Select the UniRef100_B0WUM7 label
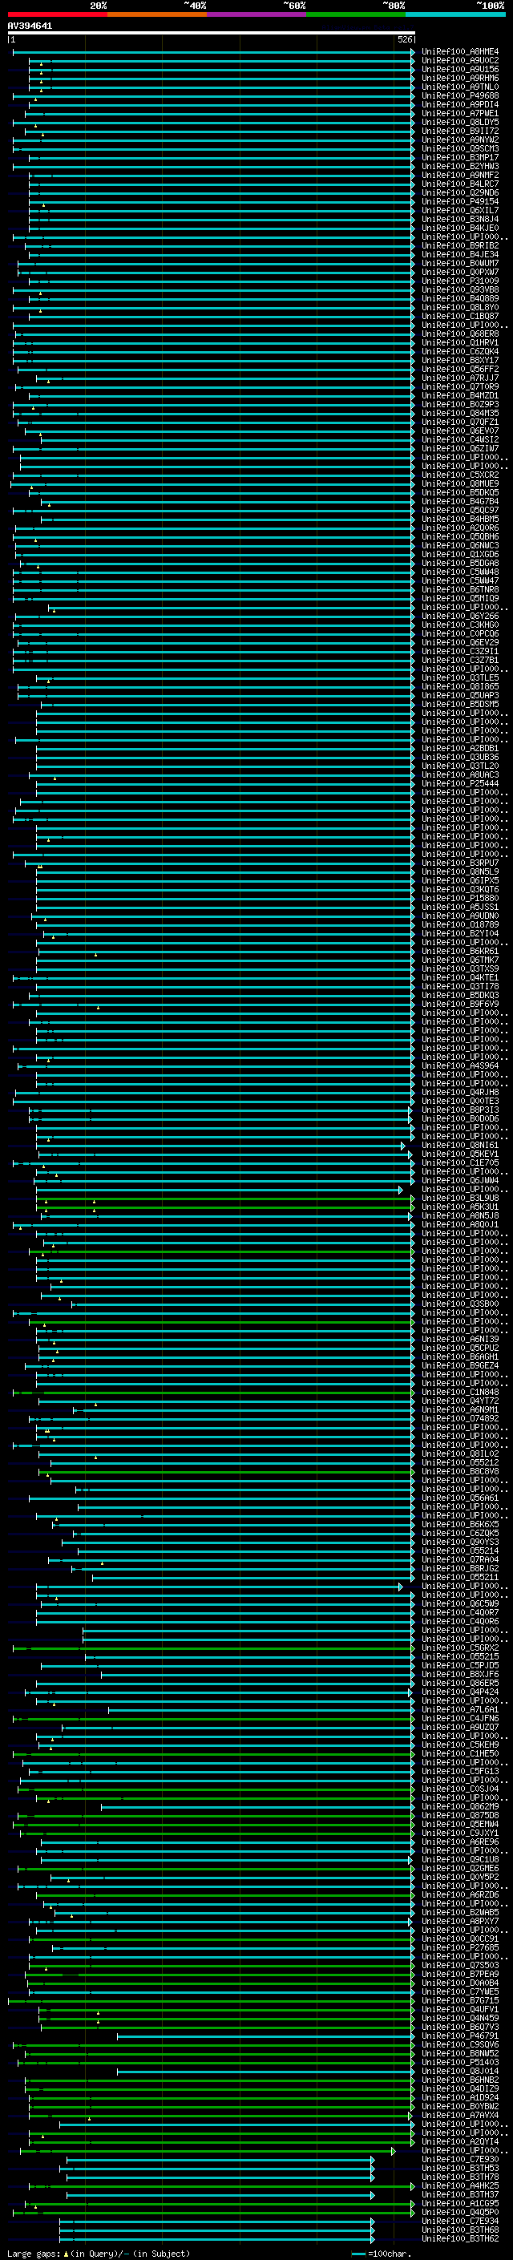Image resolution: width=513 pixels, height=2260 pixels. click(x=459, y=263)
